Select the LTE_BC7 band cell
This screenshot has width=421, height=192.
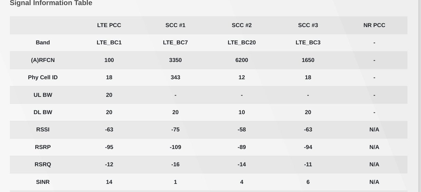click(175, 43)
